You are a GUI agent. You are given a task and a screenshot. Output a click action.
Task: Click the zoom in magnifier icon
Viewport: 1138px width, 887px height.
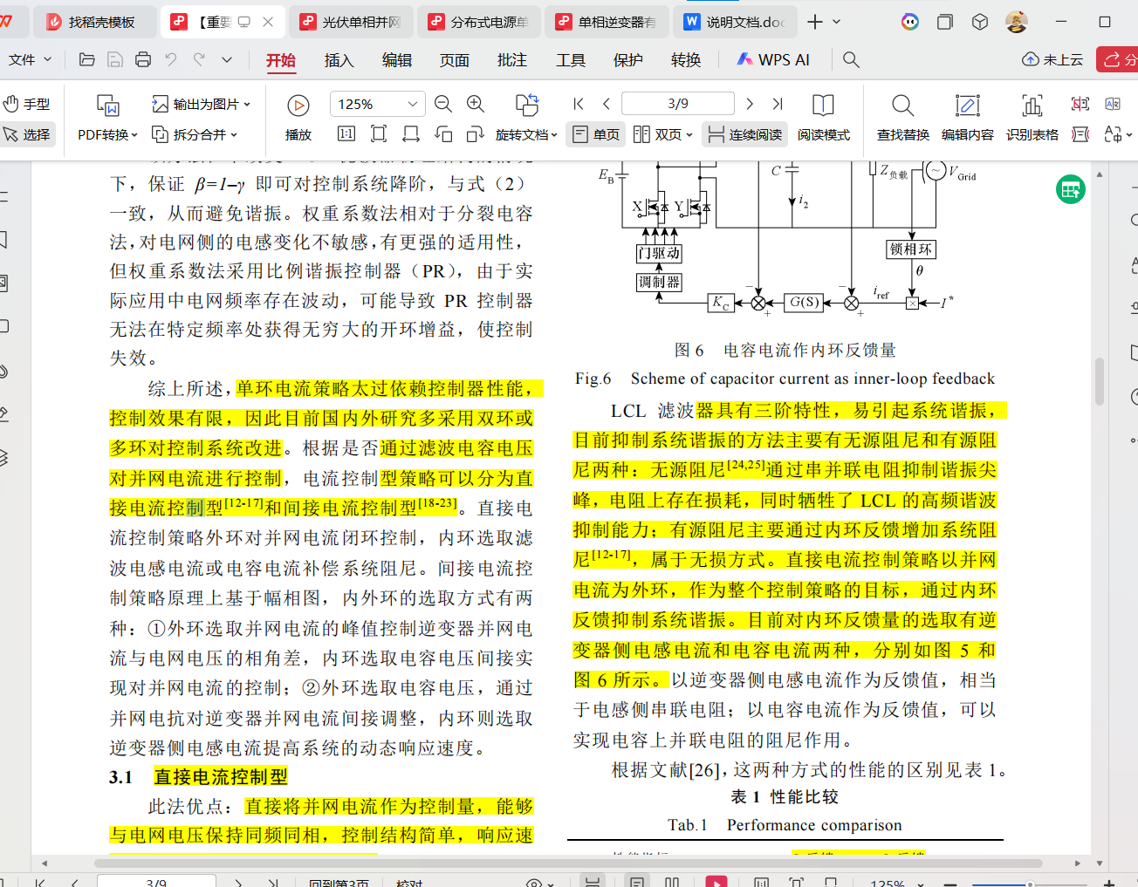(476, 104)
